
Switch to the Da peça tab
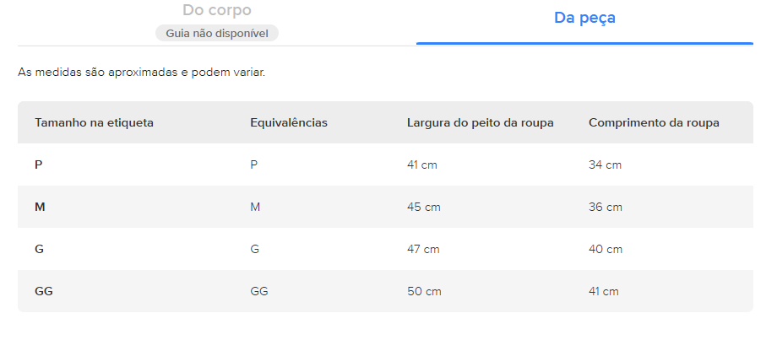pos(584,18)
